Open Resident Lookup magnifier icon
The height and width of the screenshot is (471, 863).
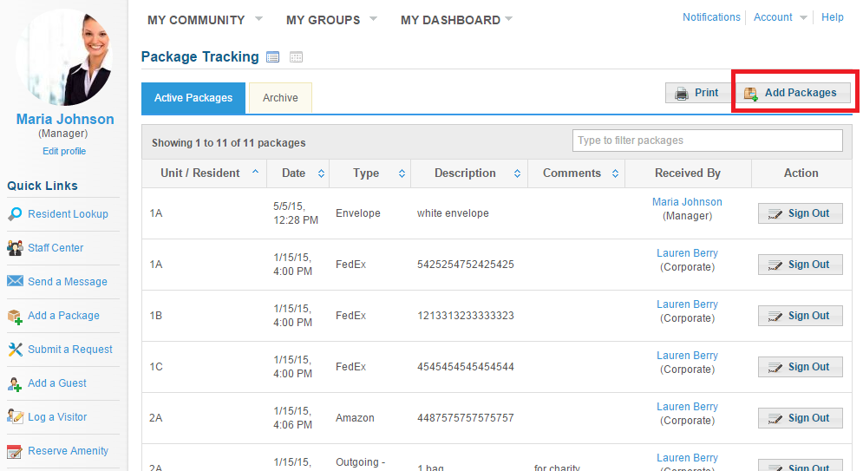15,214
